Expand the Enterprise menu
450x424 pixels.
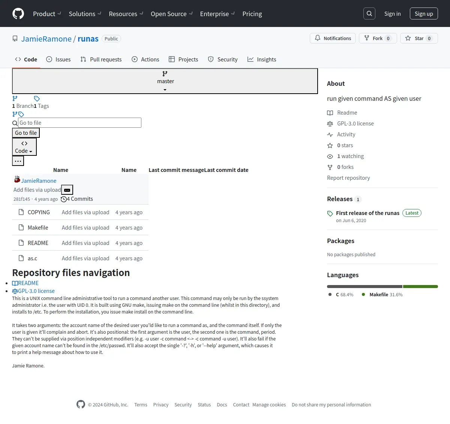click(217, 14)
